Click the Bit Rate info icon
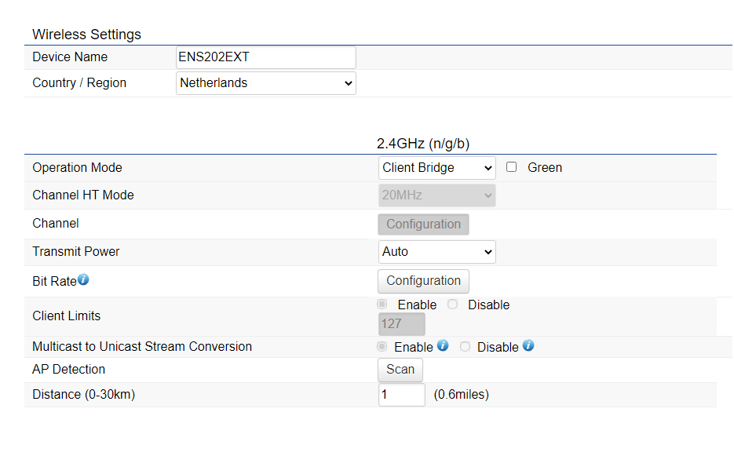The width and height of the screenshot is (734, 467). coord(83,279)
